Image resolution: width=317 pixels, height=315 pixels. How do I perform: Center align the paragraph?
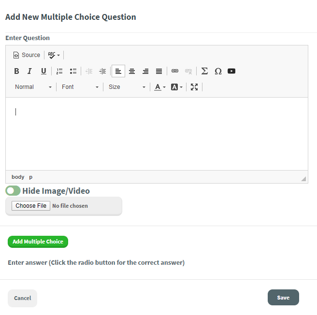pyautogui.click(x=132, y=71)
